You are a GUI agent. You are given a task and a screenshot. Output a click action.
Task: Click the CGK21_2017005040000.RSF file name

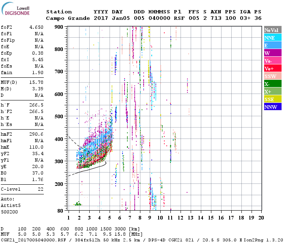click(34, 240)
